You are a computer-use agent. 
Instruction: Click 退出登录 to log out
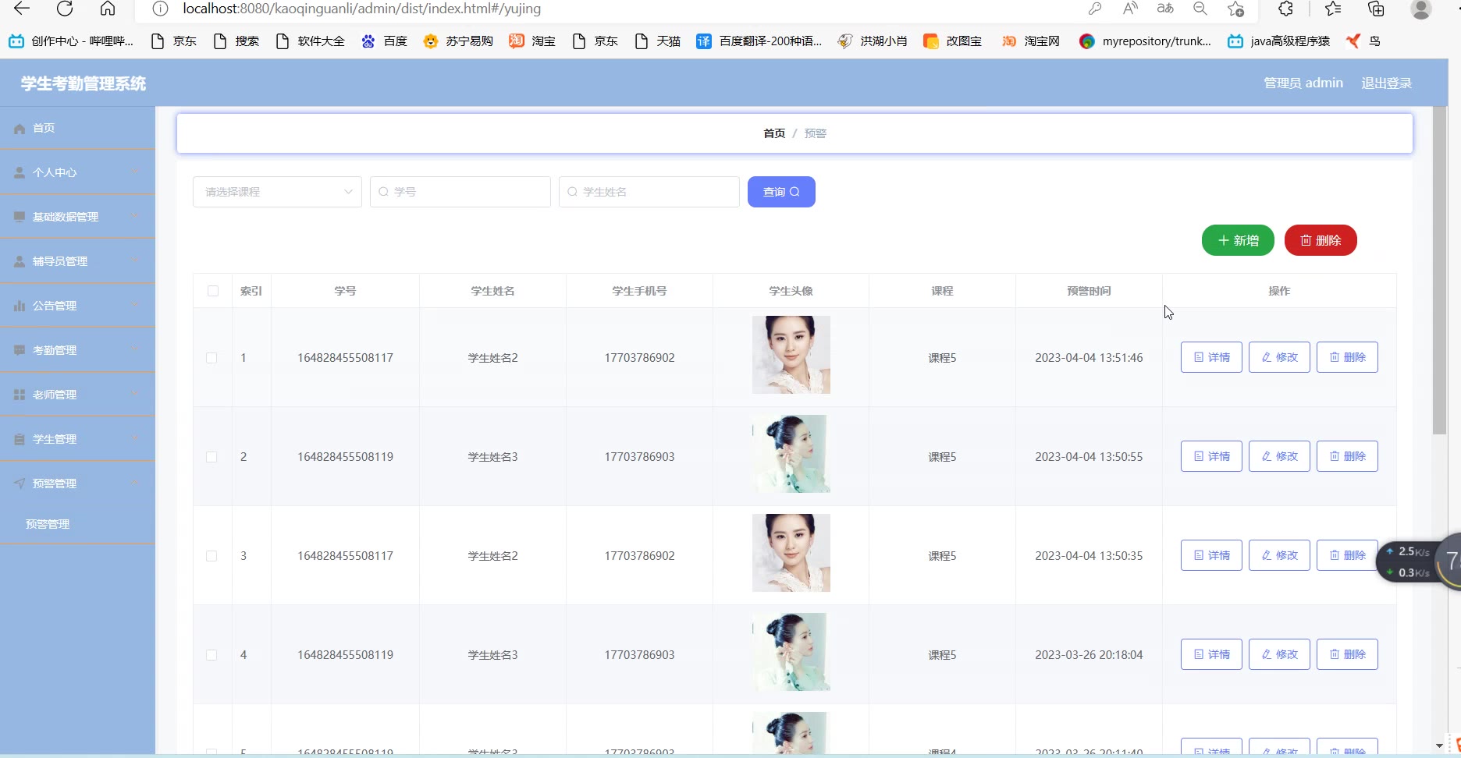click(1386, 83)
